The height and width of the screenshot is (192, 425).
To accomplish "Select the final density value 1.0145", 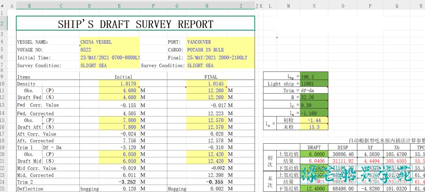I will [x=207, y=84].
